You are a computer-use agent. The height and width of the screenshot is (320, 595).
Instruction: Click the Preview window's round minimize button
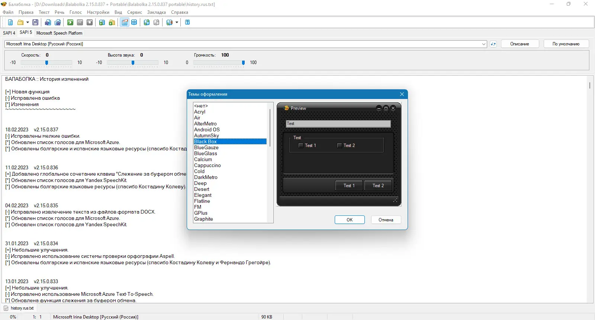click(x=379, y=108)
